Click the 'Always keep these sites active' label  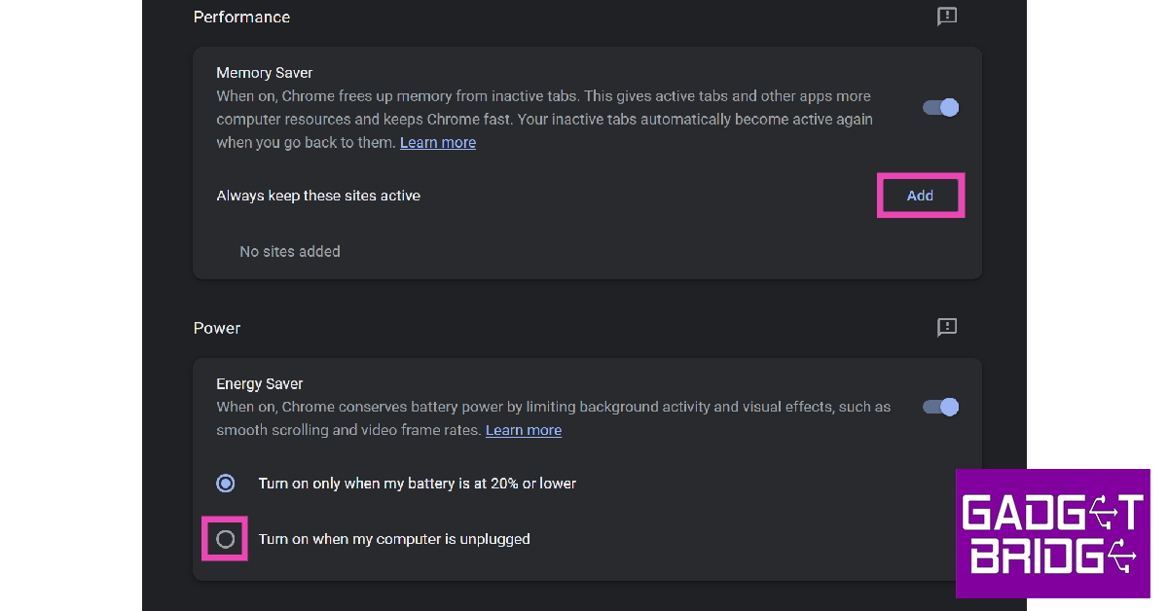click(318, 196)
